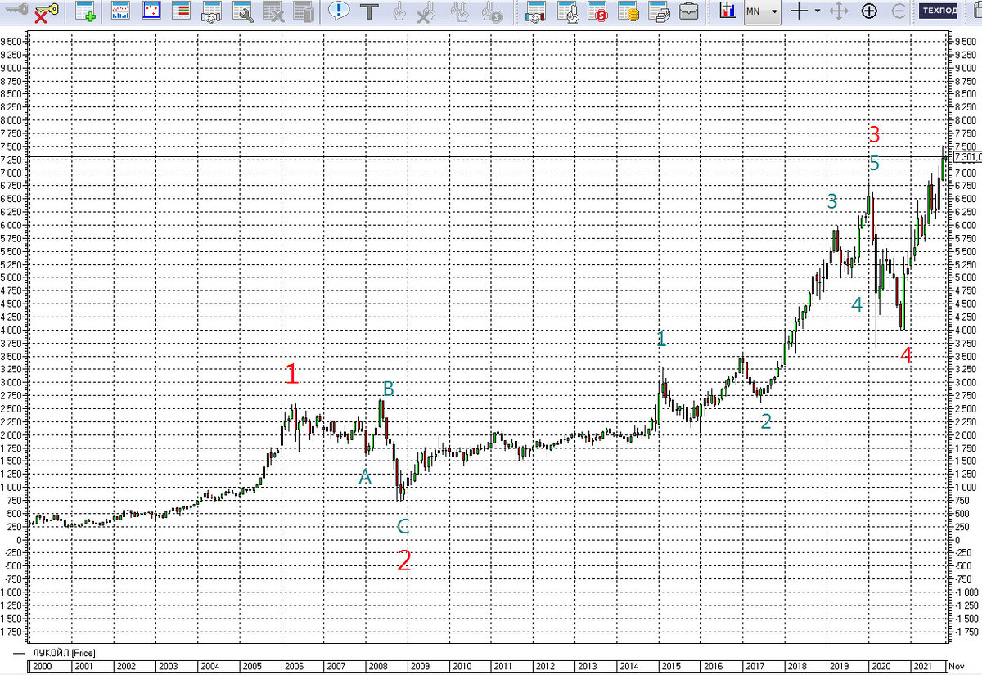The height and width of the screenshot is (675, 982).
Task: Click the 2003 year label on the timeline
Action: 167,667
